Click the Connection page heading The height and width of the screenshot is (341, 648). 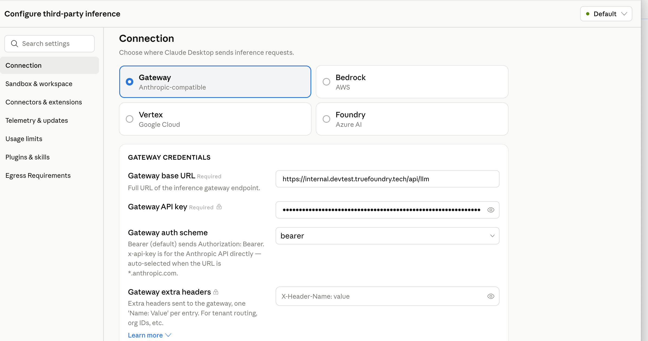147,39
